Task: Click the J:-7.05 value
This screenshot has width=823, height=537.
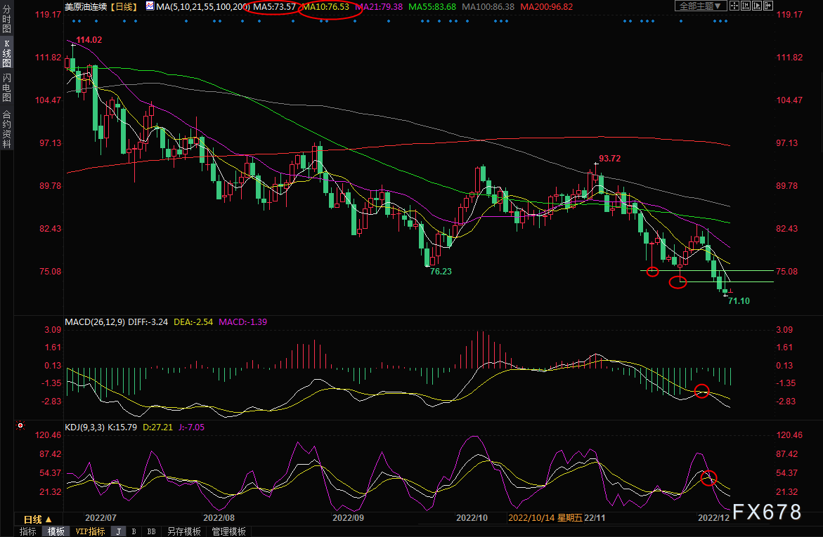Action: coord(191,427)
